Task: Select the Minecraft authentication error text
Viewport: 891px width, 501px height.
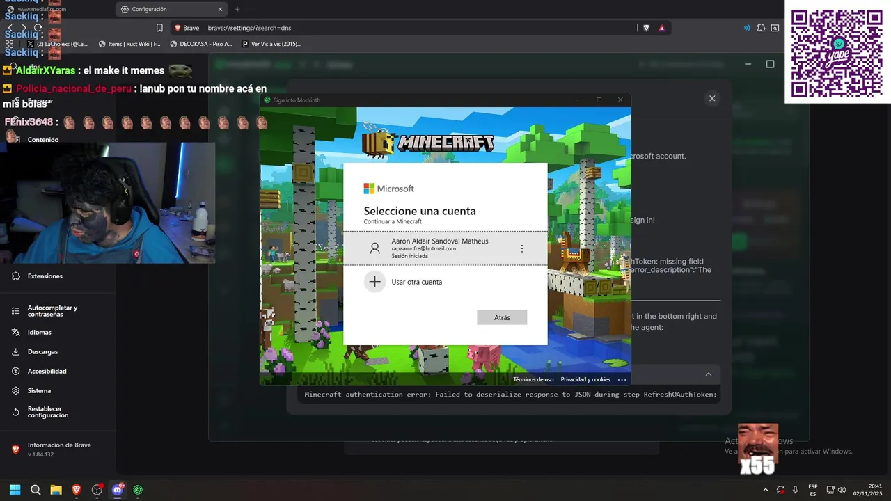Action: 511,395
